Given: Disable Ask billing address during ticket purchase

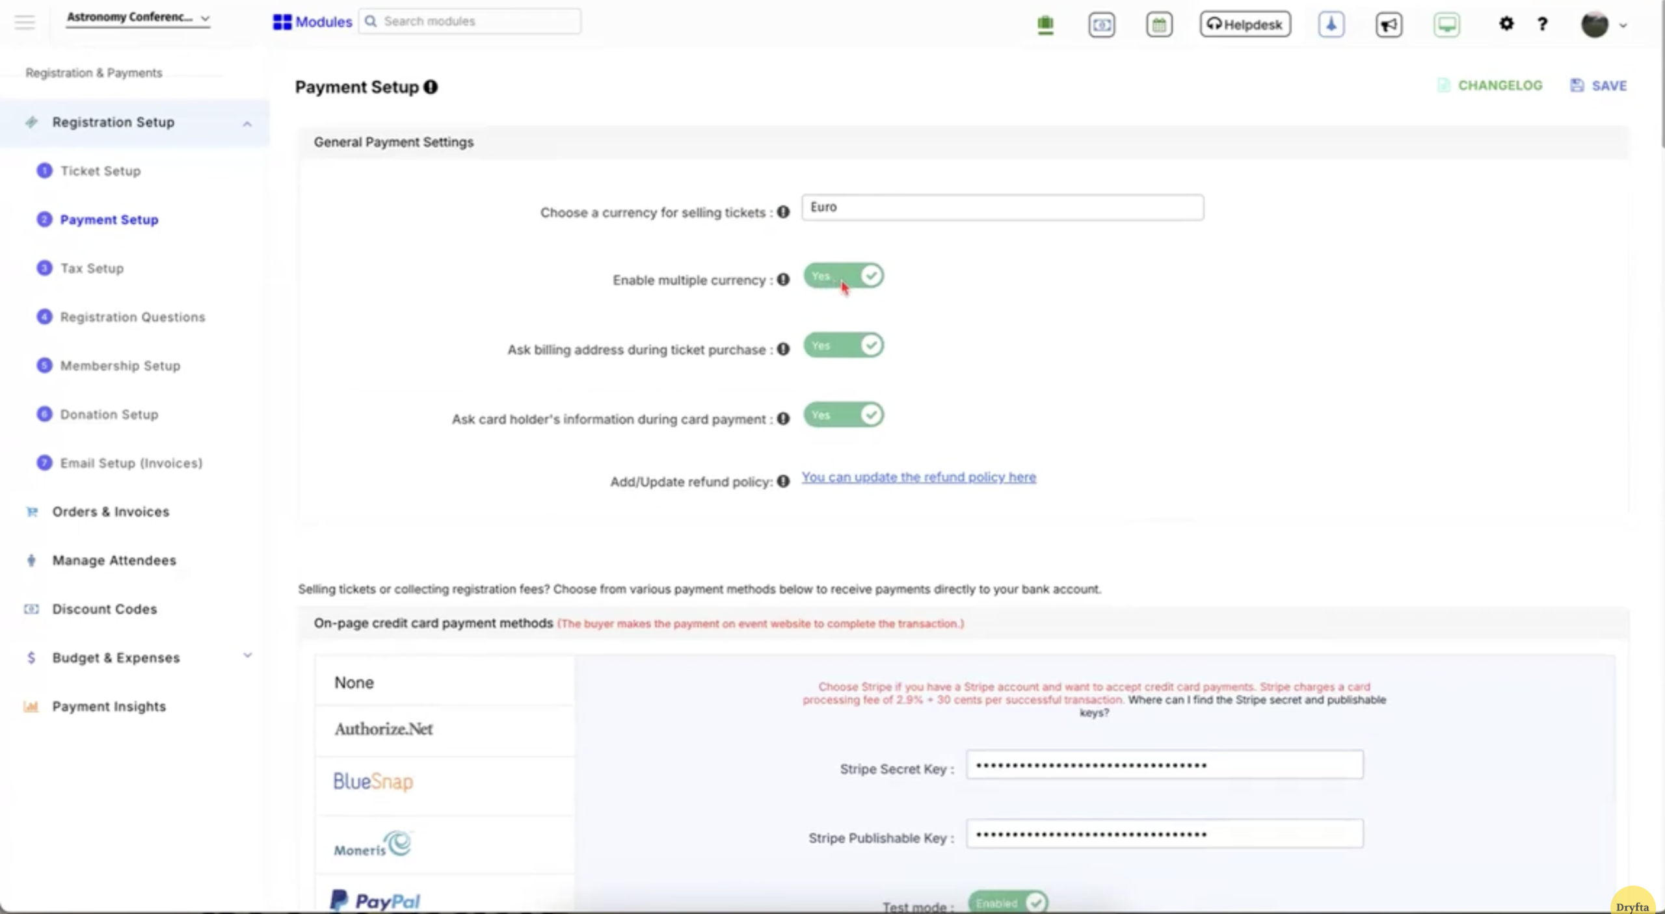Looking at the screenshot, I should tap(843, 345).
